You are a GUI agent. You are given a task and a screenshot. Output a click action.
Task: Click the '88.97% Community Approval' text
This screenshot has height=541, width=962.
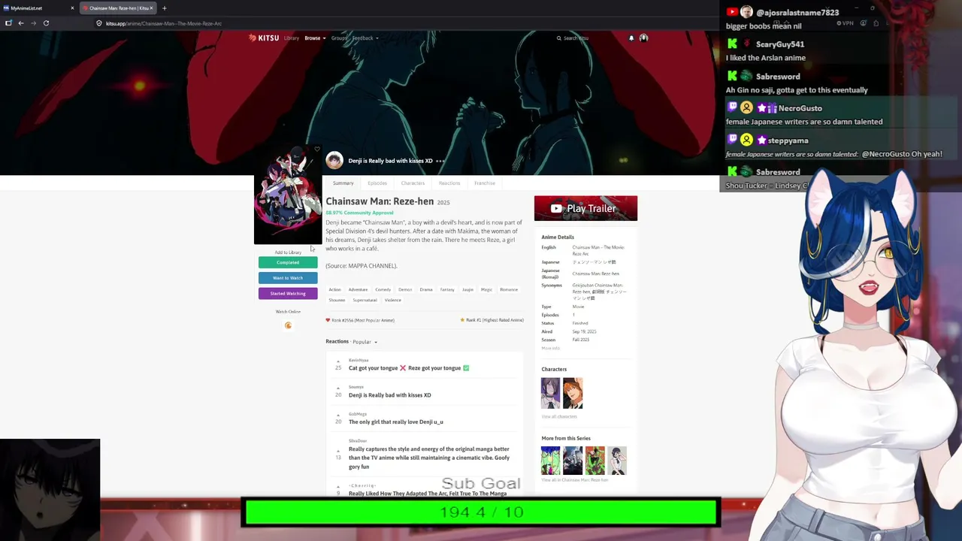[359, 213]
